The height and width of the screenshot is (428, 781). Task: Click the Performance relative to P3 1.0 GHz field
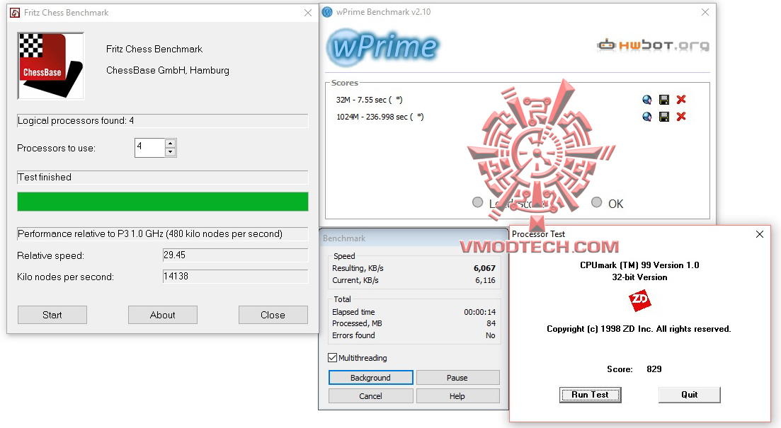(163, 234)
